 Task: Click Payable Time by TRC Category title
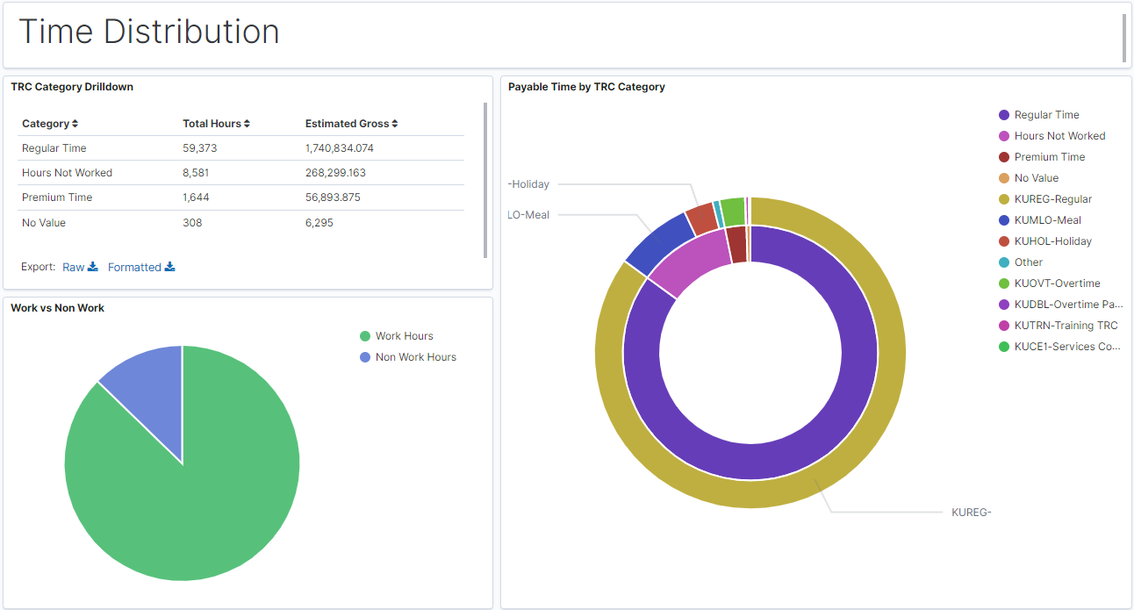pos(586,87)
